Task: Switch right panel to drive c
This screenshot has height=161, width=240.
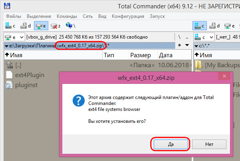Action: click(x=200, y=26)
